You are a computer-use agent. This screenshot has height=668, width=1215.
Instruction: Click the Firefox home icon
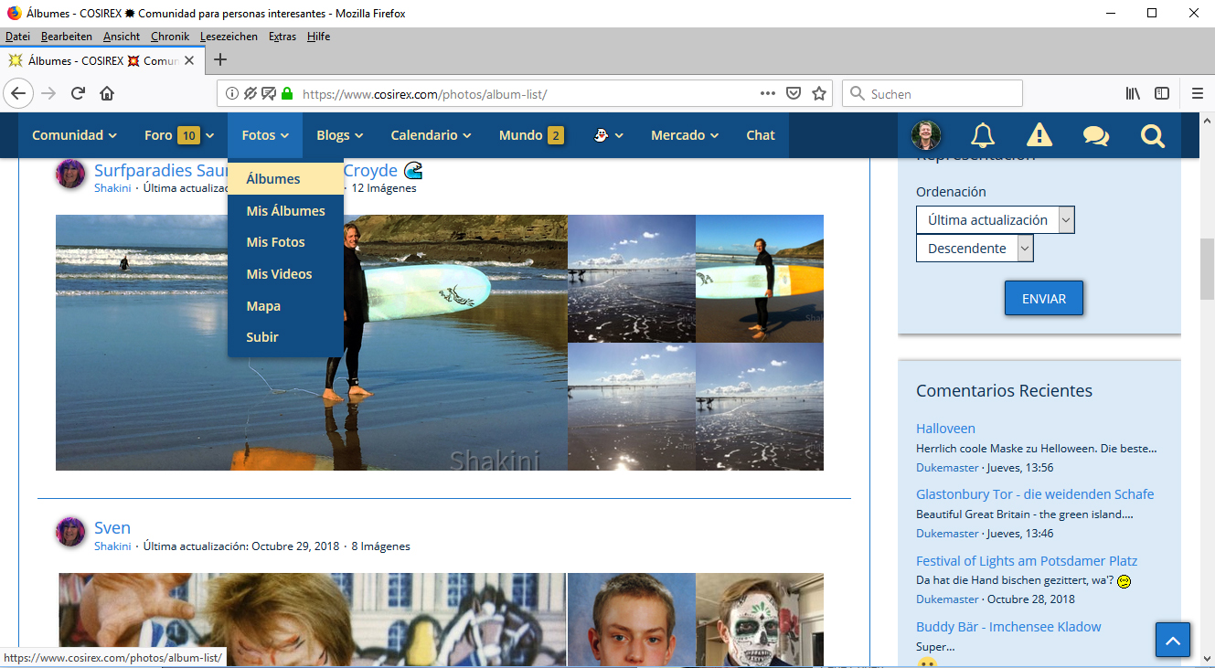(107, 93)
